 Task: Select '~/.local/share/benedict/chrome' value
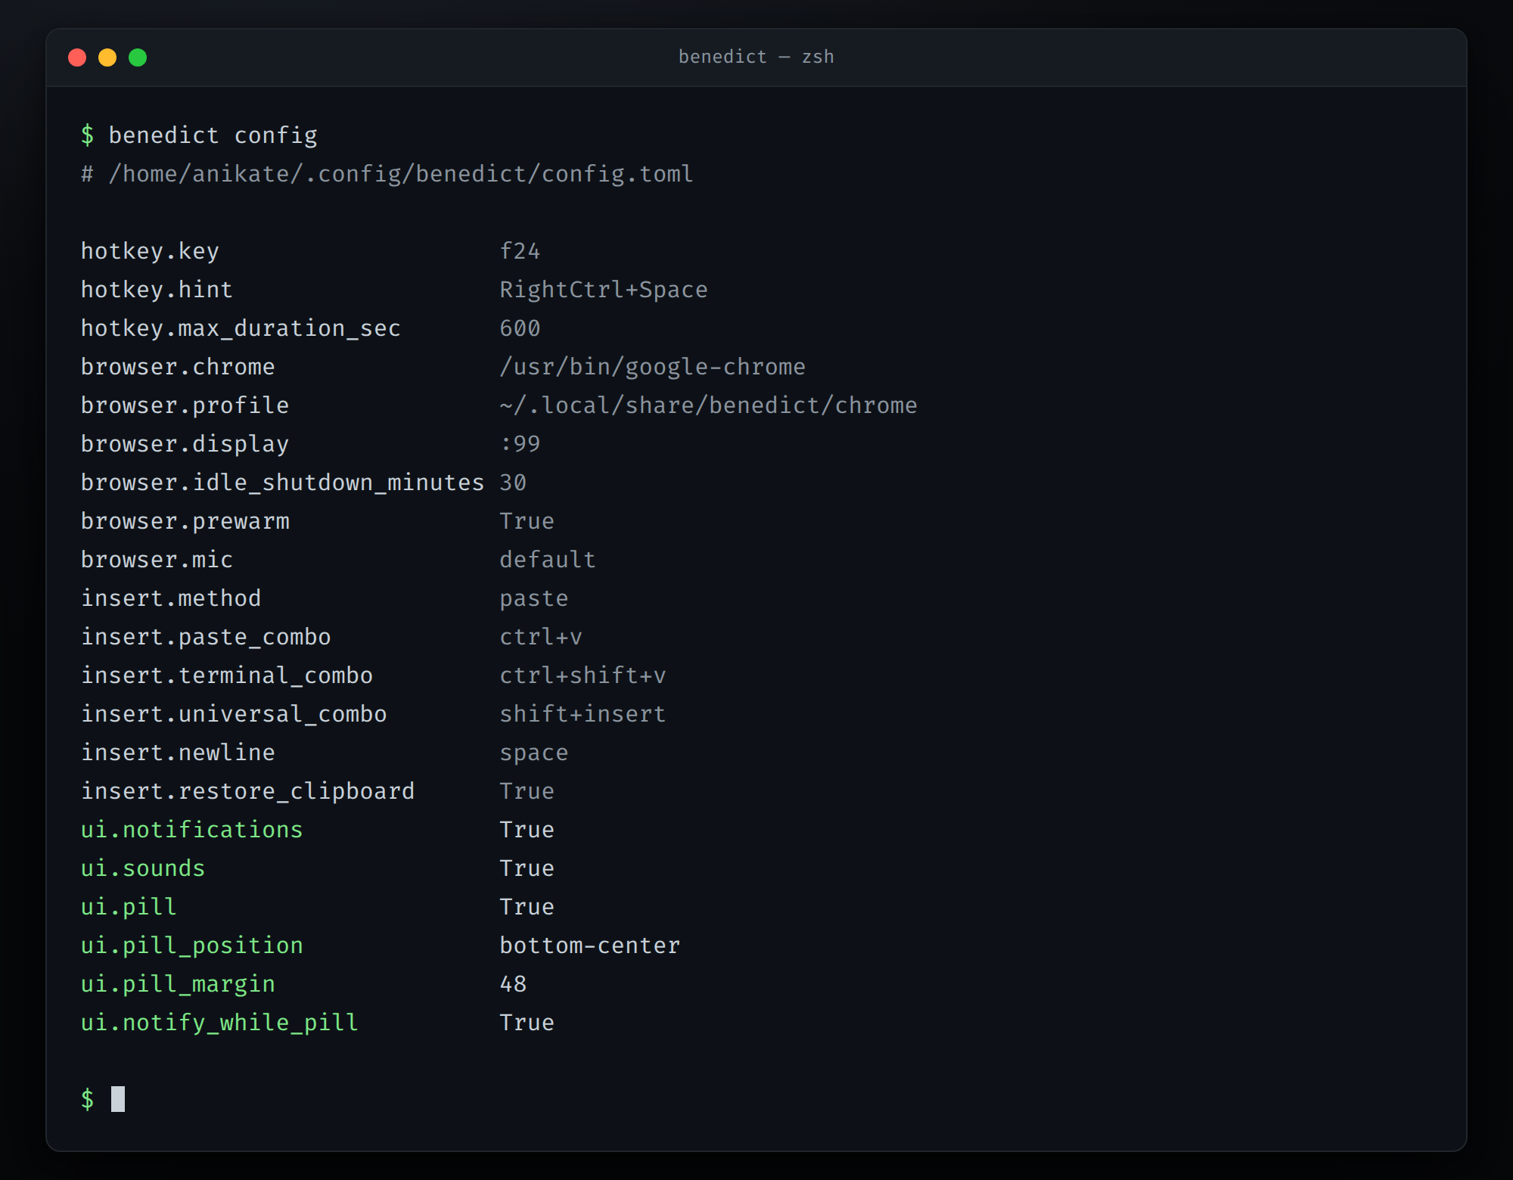[708, 405]
